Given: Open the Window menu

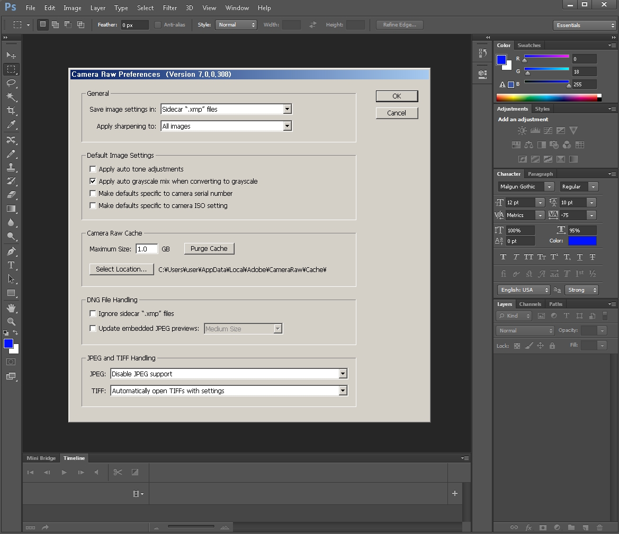Looking at the screenshot, I should pyautogui.click(x=237, y=8).
